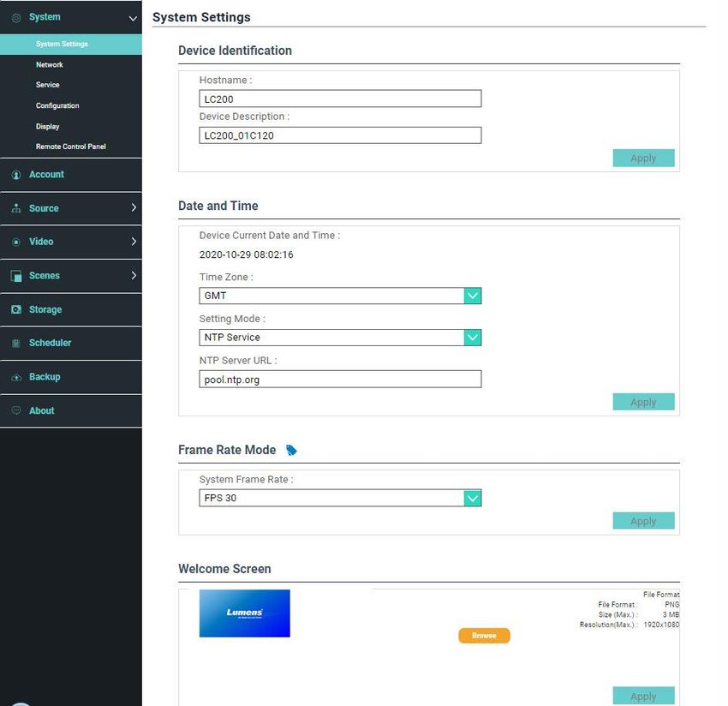Viewport: 728px width, 706px height.
Task: Click the Video camera icon
Action: click(16, 242)
